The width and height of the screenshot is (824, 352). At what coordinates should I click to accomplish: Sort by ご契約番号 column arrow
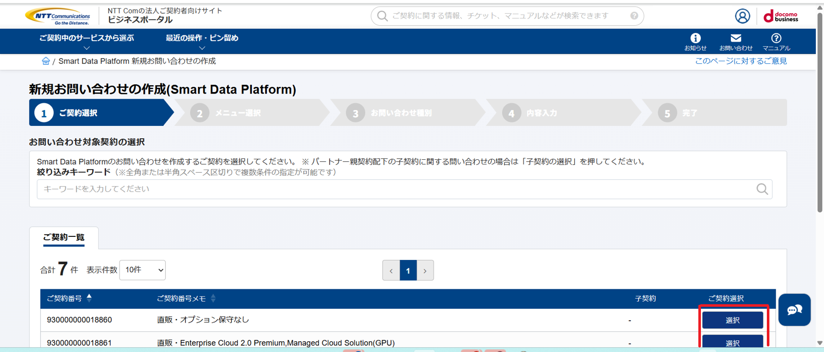pyautogui.click(x=89, y=298)
